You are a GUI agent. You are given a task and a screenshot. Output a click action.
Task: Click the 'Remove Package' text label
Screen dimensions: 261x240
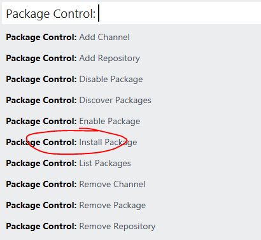point(113,206)
